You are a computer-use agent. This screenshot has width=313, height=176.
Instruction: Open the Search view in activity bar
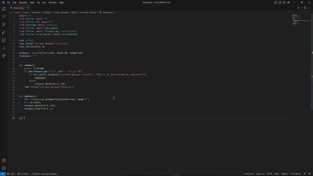pyautogui.click(x=4, y=17)
